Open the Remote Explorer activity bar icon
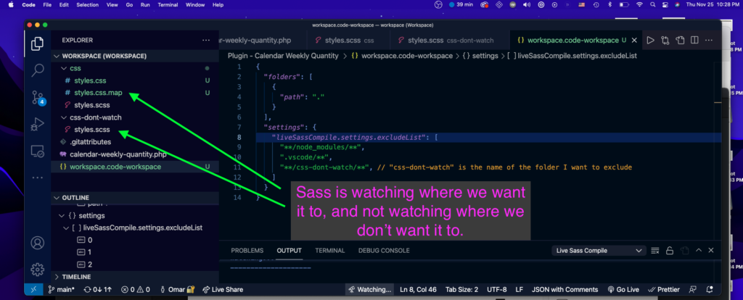Image resolution: width=743 pixels, height=300 pixels. click(38, 151)
